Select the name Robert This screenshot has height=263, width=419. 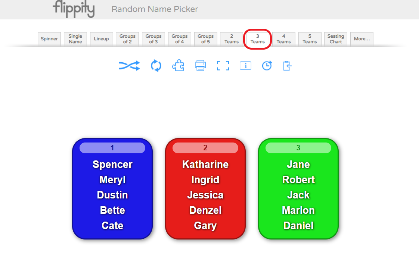pos(298,180)
